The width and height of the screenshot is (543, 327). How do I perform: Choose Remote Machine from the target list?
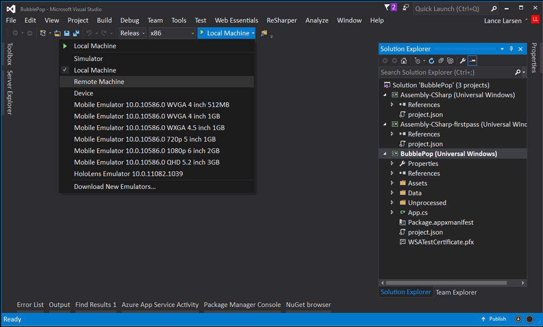pyautogui.click(x=157, y=82)
